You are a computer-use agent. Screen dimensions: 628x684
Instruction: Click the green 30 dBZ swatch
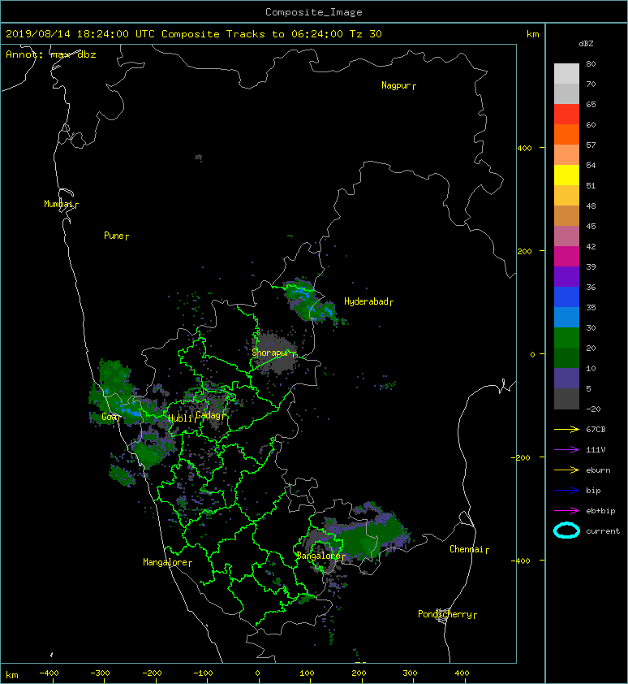pos(566,337)
